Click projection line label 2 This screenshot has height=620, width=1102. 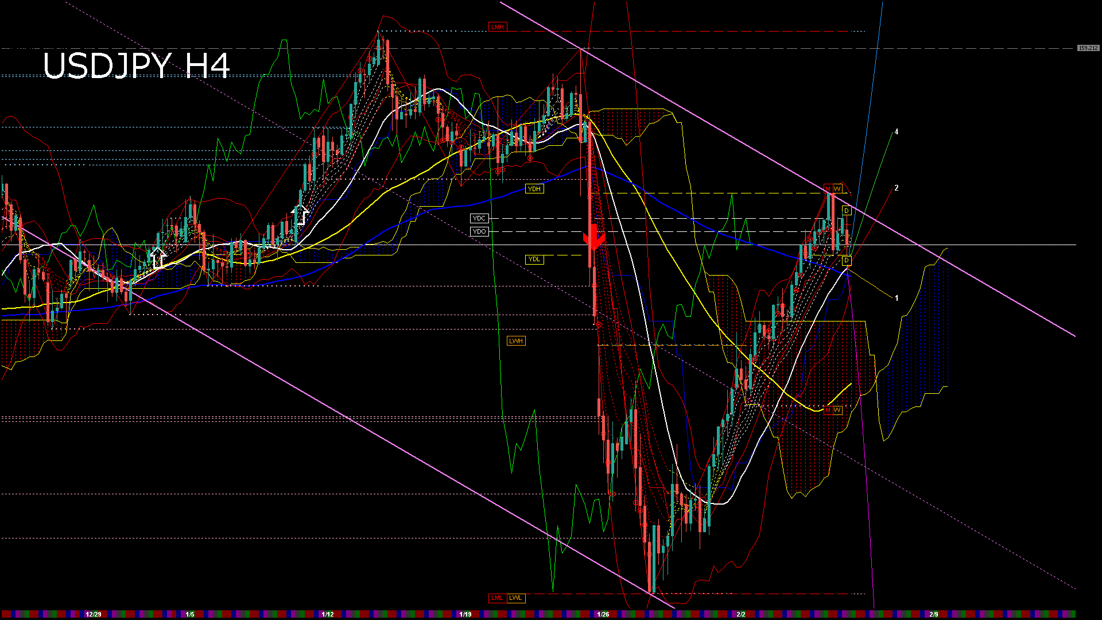pos(896,188)
